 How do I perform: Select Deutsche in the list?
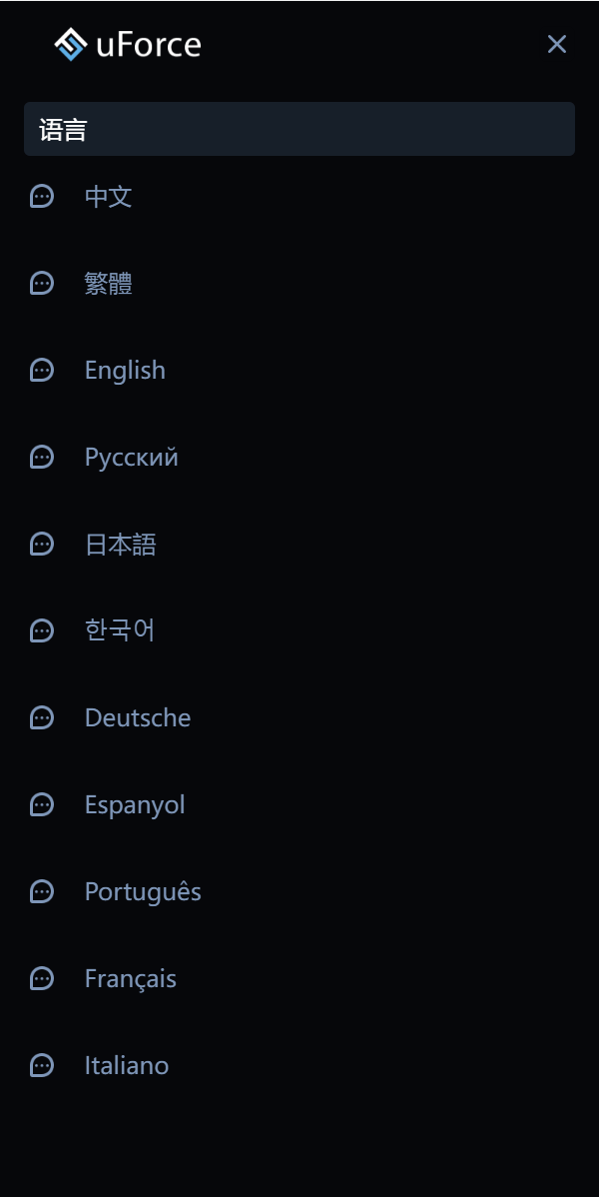138,717
